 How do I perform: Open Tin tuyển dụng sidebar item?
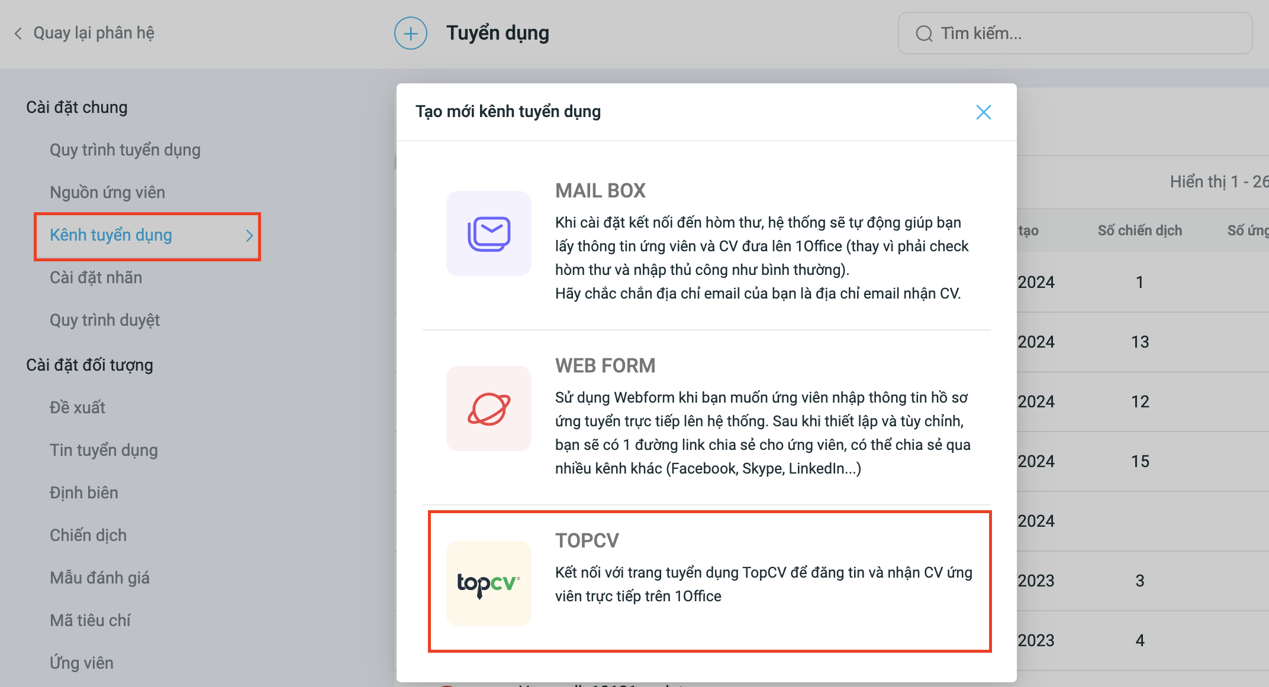pos(104,451)
